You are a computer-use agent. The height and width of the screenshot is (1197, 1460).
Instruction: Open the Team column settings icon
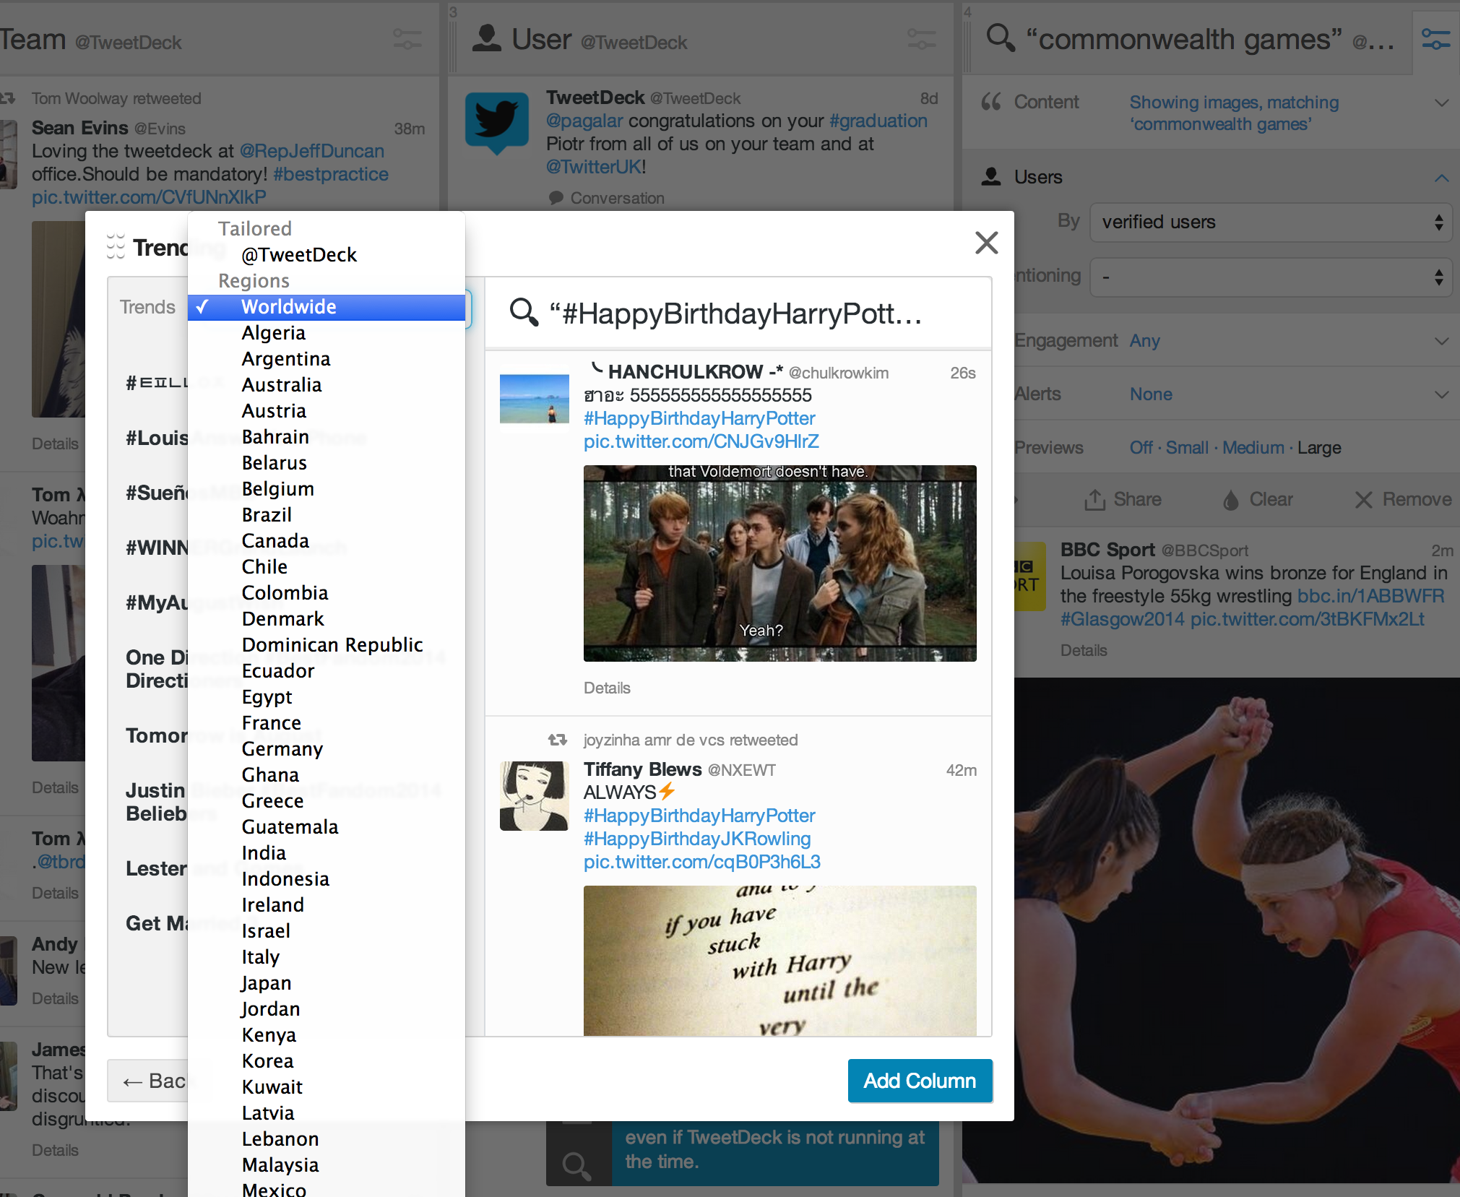(x=407, y=39)
